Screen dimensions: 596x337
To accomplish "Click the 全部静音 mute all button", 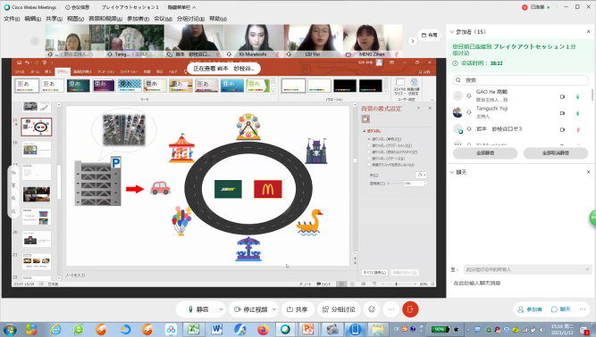I will click(485, 153).
